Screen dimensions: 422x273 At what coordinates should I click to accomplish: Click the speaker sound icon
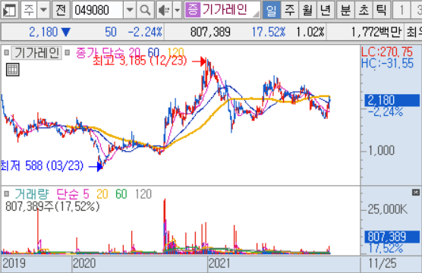(164, 10)
